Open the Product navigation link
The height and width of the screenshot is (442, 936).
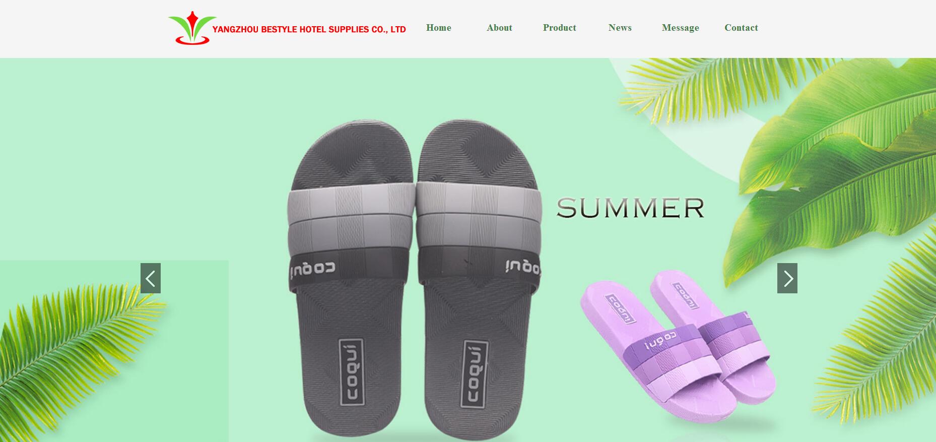(x=559, y=28)
